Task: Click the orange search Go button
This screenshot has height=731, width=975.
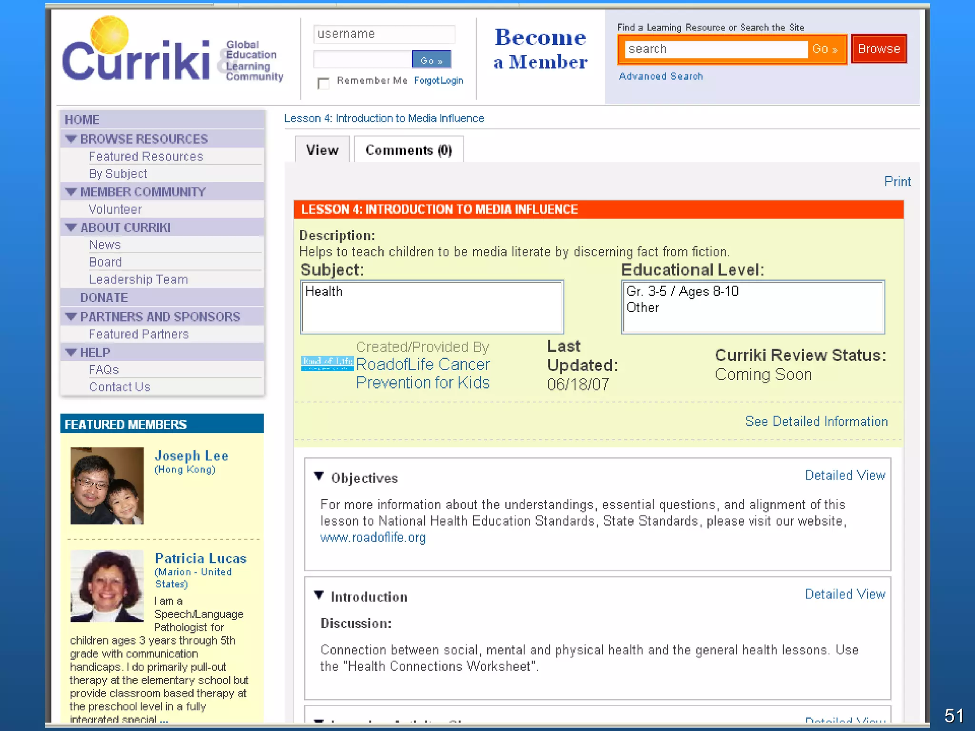Action: point(825,49)
